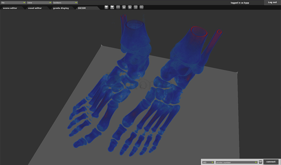This screenshot has height=165, width=281.
Task: Click the D icon with down arrow
Action: coord(124,7)
